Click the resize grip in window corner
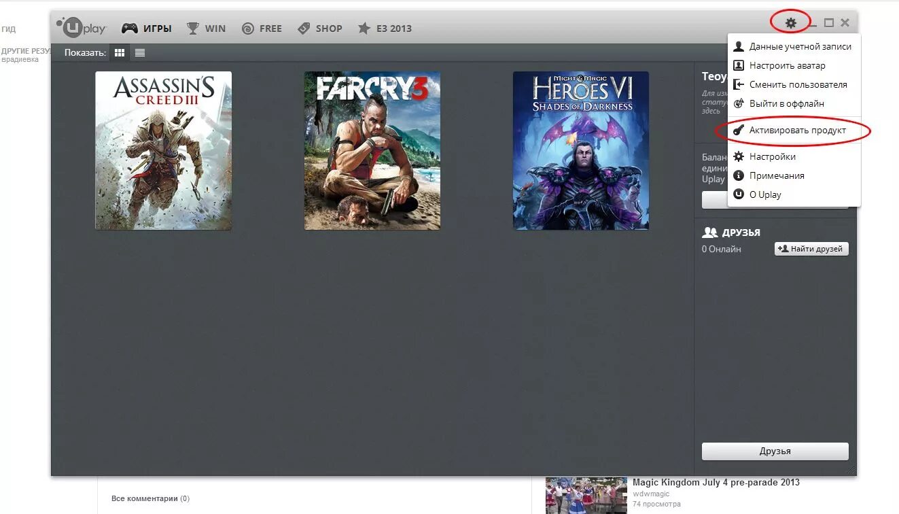This screenshot has height=514, width=899. [x=851, y=470]
